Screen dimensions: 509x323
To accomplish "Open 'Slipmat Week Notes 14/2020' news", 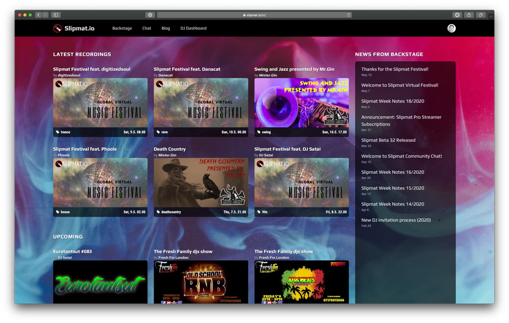I will point(393,204).
